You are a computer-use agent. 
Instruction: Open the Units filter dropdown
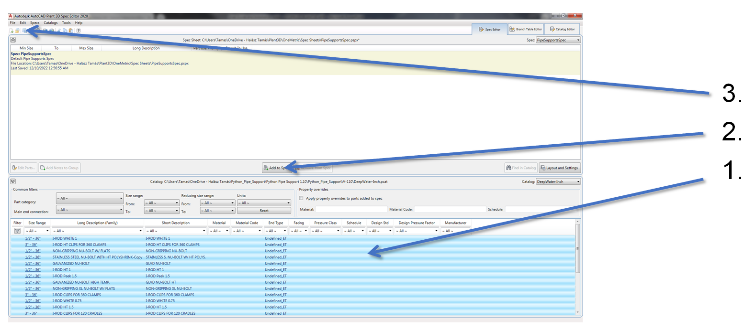264,203
